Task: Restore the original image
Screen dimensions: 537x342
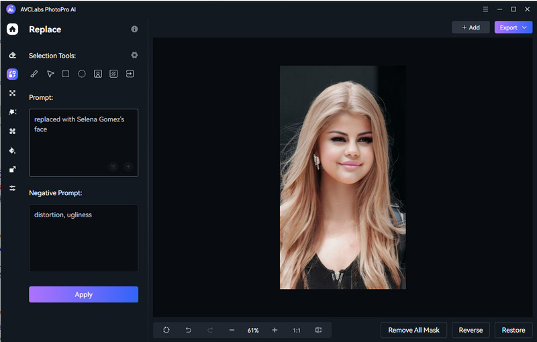Action: click(x=514, y=330)
